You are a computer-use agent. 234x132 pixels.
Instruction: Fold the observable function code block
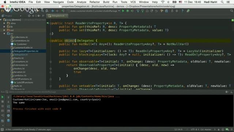50,62
